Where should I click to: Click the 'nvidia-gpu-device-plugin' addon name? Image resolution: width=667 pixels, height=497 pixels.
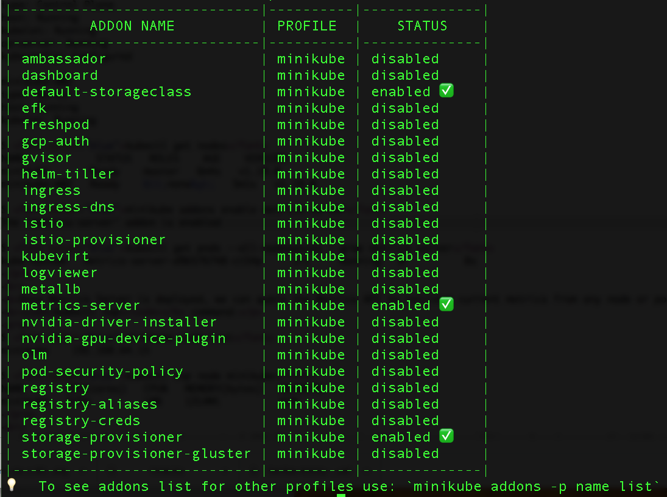tap(124, 339)
